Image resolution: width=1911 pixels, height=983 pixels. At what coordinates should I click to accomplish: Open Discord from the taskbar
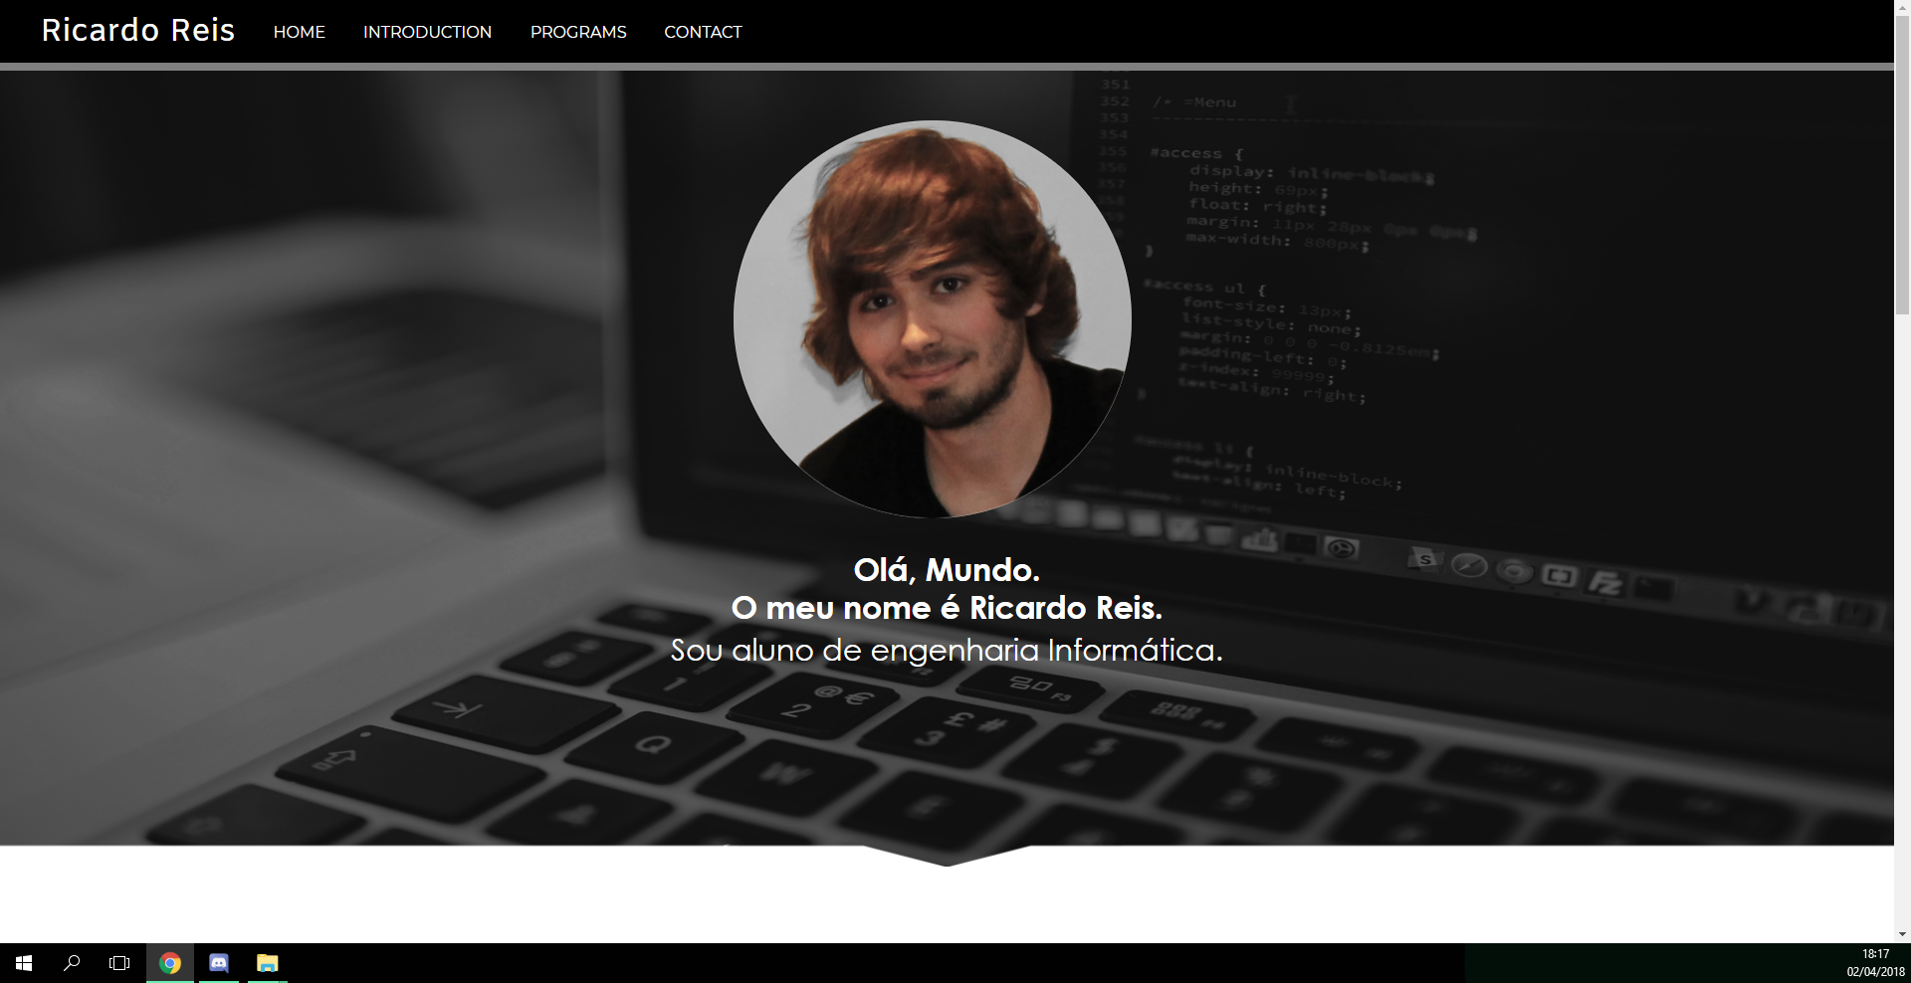[x=219, y=963]
